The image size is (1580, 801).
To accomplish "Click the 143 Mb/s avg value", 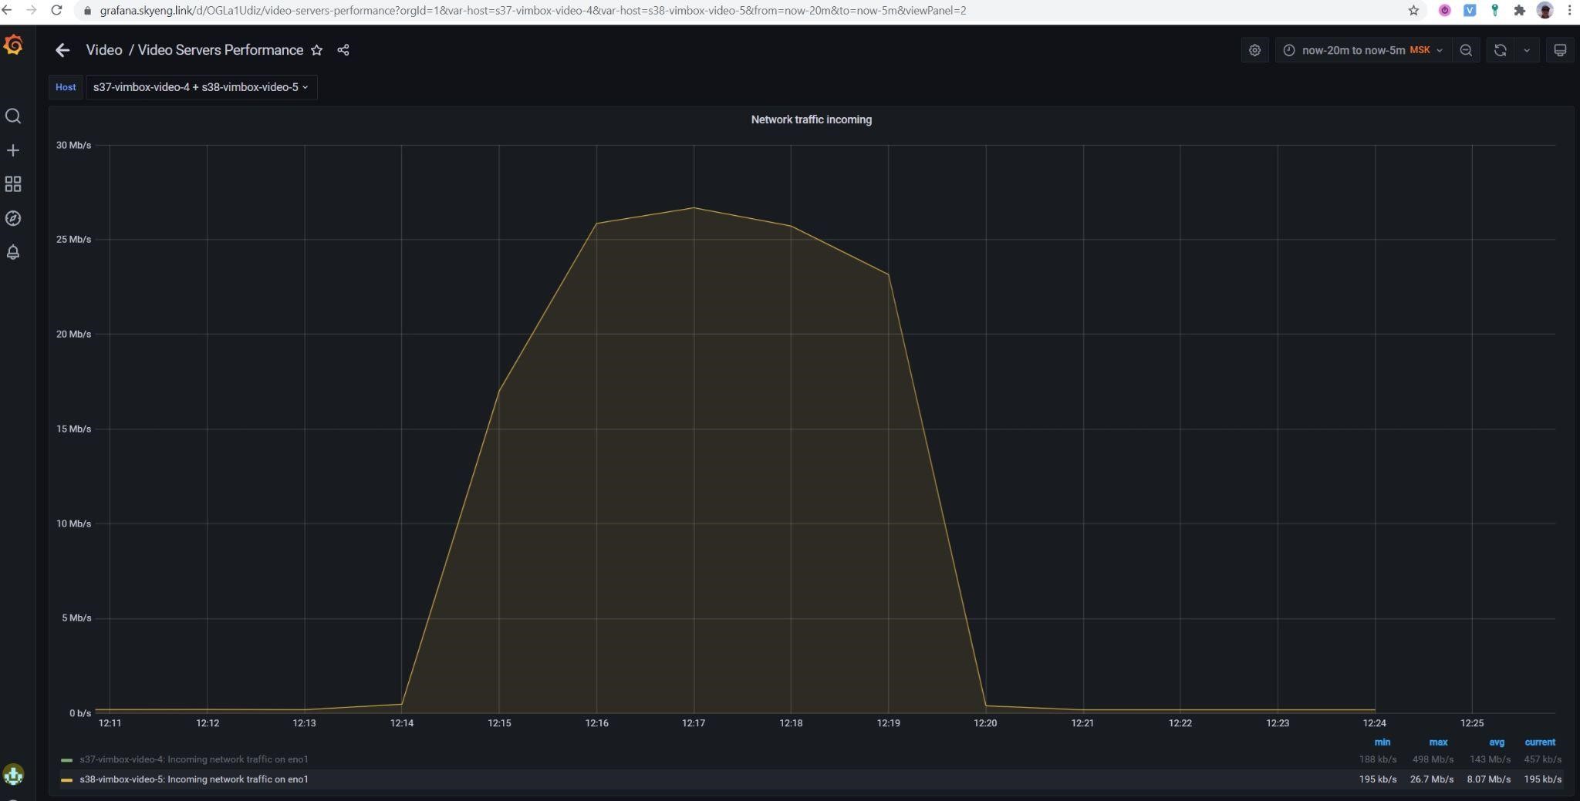I will click(1490, 759).
